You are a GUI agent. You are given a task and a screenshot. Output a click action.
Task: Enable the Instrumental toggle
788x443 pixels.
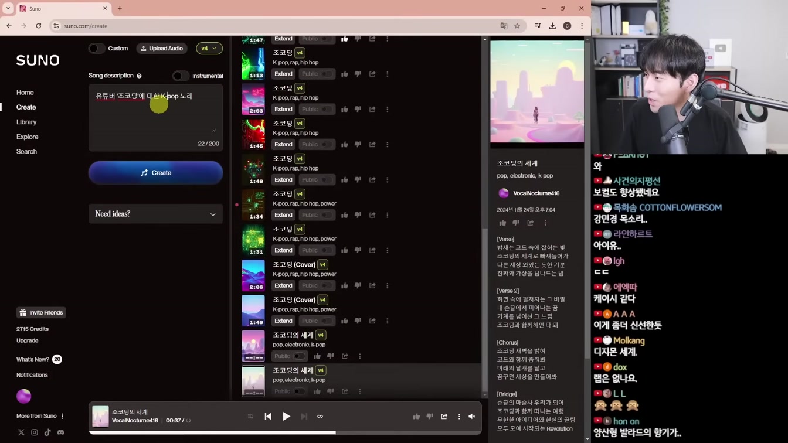[181, 76]
